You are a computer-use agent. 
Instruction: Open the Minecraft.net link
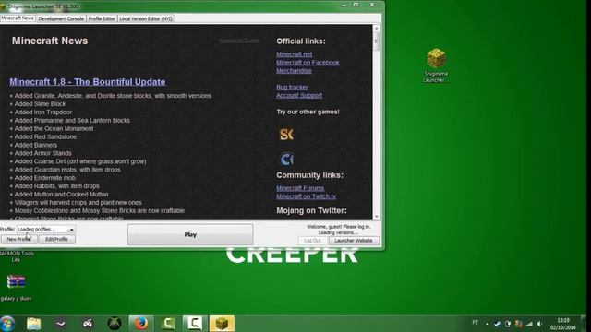tap(295, 54)
